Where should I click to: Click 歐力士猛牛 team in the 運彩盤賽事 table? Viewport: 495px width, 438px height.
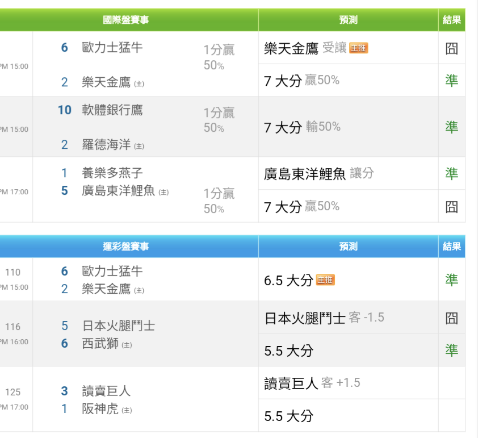tap(112, 271)
